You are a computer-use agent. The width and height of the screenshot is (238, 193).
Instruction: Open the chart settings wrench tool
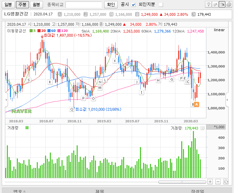(208, 4)
